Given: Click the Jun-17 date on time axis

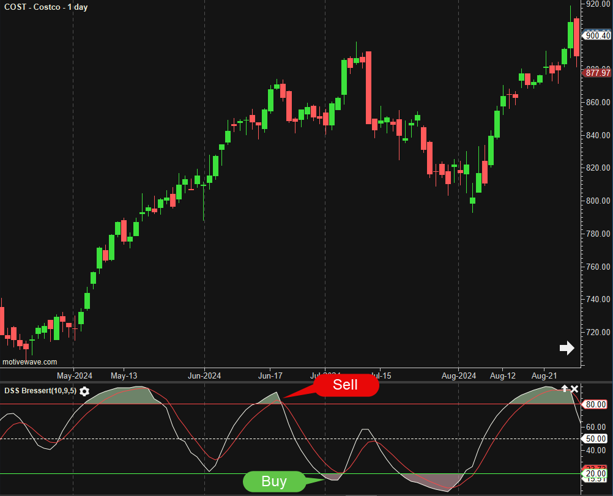Looking at the screenshot, I should (270, 375).
